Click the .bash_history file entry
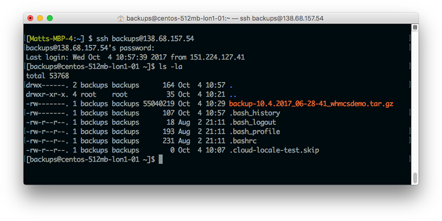Screen dimensions: 442x221 [255, 113]
